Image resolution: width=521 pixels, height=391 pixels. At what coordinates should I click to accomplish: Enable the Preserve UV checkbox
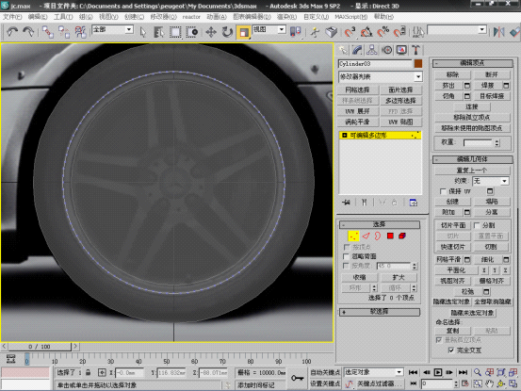point(443,191)
